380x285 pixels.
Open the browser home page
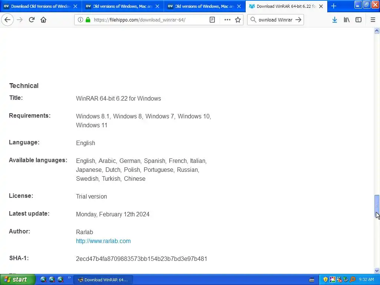point(43,20)
